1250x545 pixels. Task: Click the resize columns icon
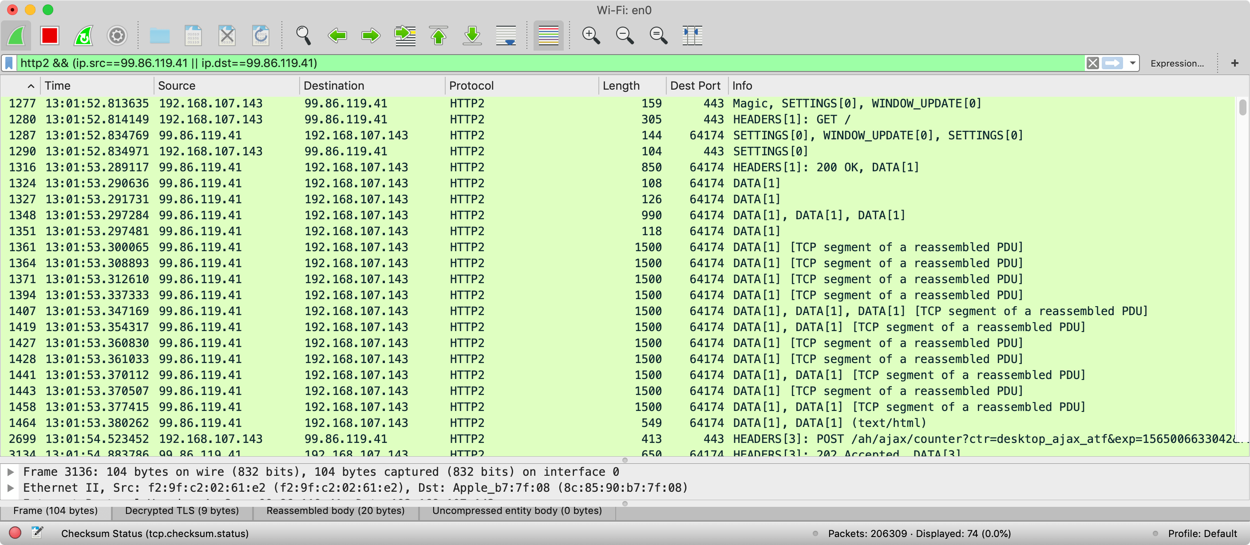click(692, 36)
